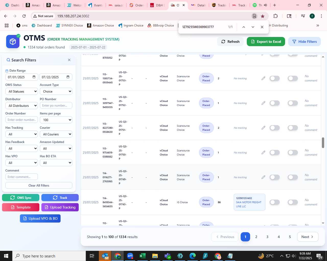This screenshot has width=327, height=261.
Task: Toggle second switch for order 113-1585734-0939445
Action: (293, 78)
